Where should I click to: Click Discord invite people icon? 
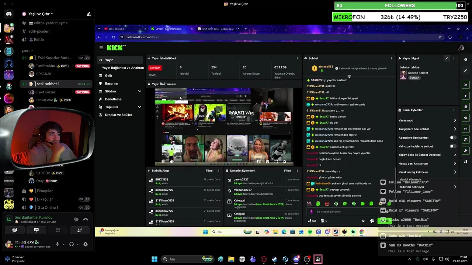pos(89,14)
